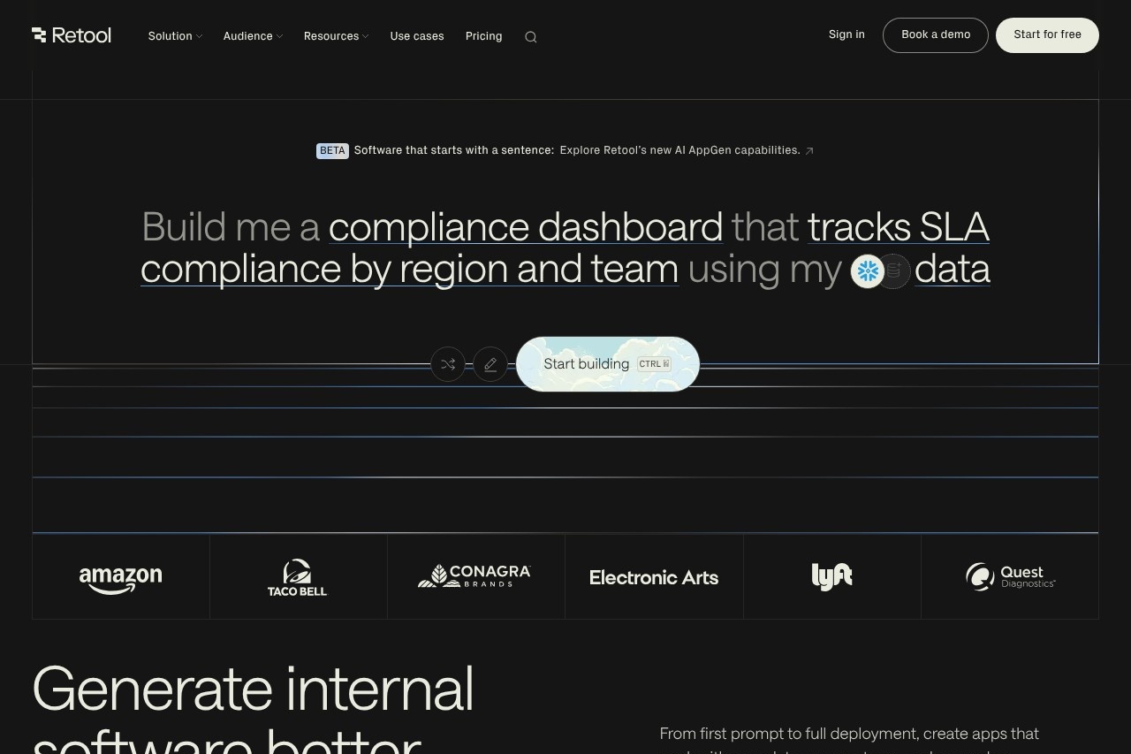The image size is (1131, 754).
Task: Open the Use cases page
Action: [417, 36]
